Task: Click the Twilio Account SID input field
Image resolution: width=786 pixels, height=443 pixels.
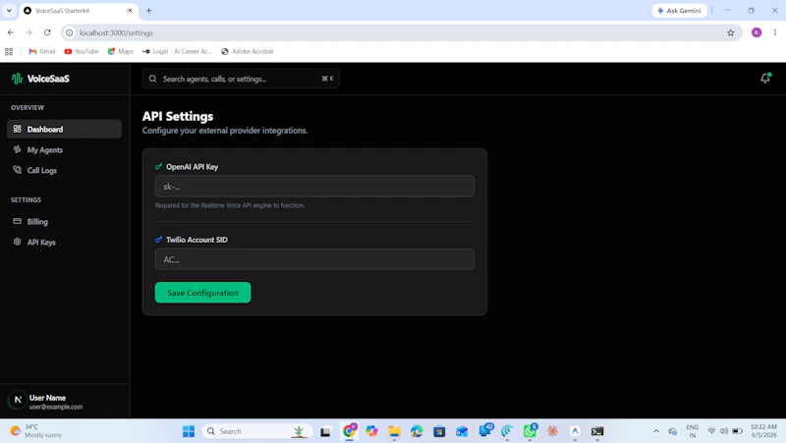Action: click(314, 259)
